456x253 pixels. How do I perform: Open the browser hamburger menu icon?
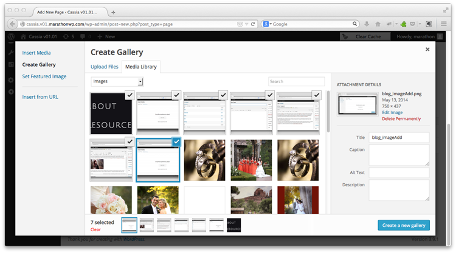pos(443,24)
